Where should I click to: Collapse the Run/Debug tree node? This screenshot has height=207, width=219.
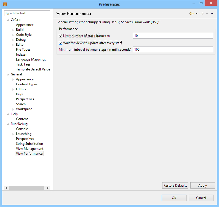(8, 124)
